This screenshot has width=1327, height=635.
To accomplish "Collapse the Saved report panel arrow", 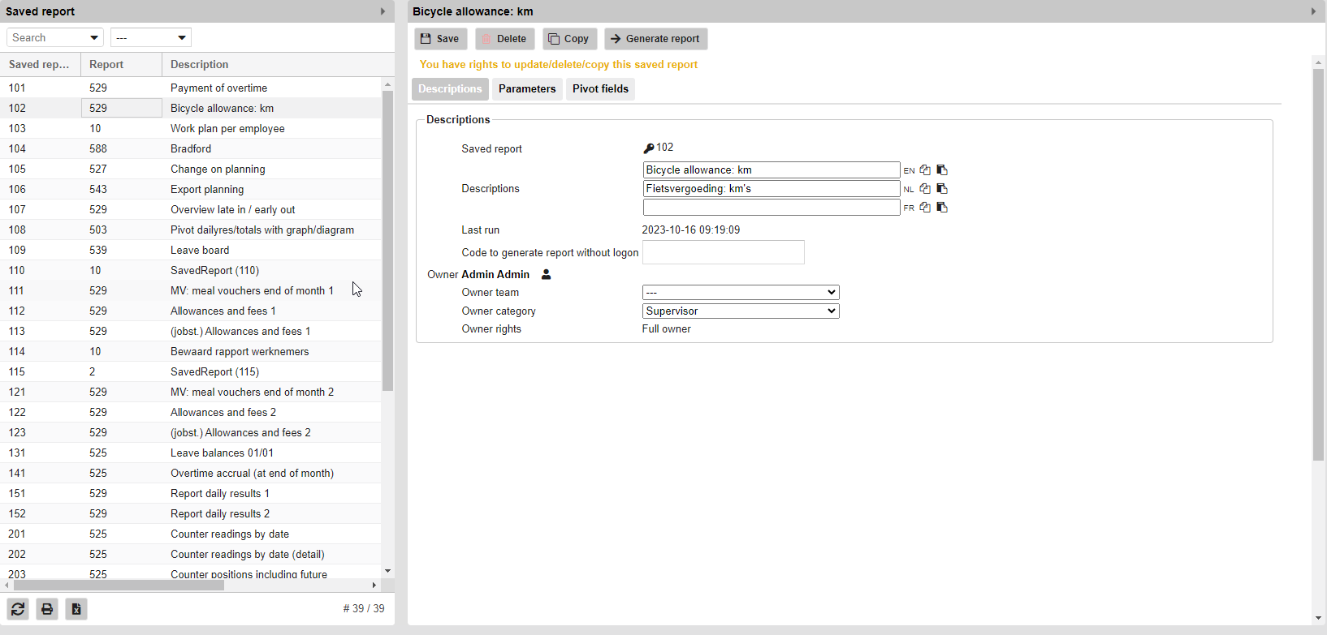I will [383, 11].
